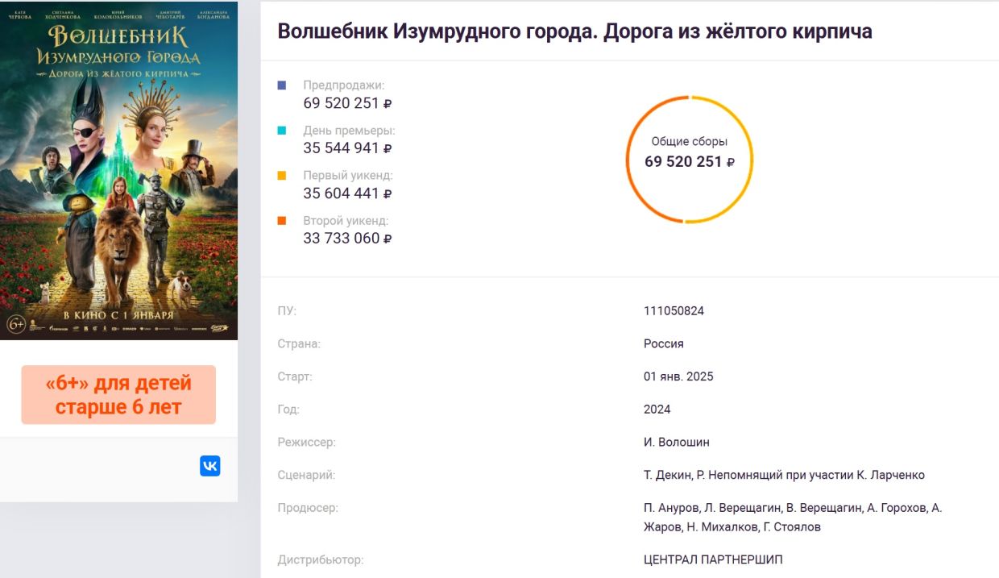Open the movie poster image
Screen dimensions: 999x578
point(118,170)
